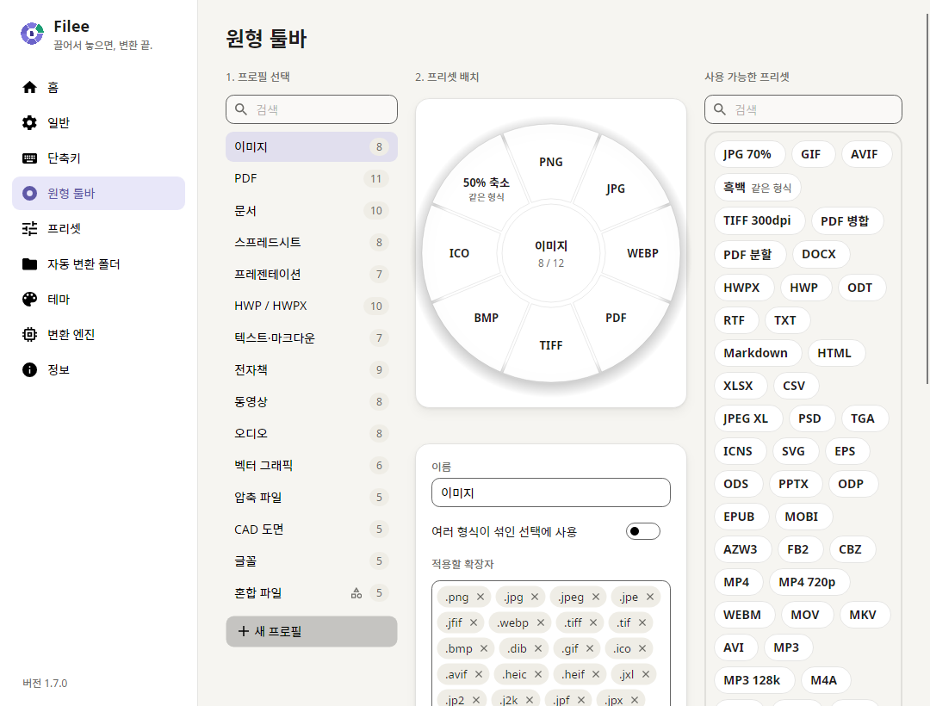930x706 pixels.
Task: Remove the .jpeg extension tag
Action: click(x=596, y=597)
